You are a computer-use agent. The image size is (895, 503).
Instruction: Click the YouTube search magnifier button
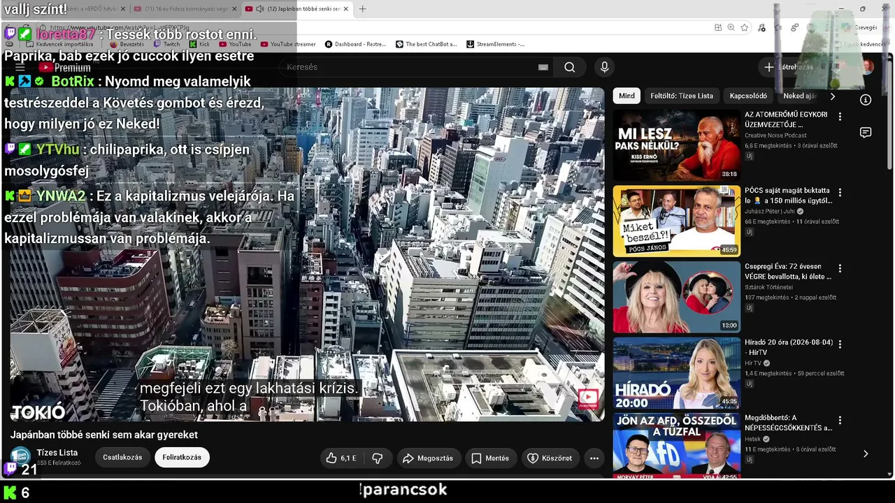[570, 67]
